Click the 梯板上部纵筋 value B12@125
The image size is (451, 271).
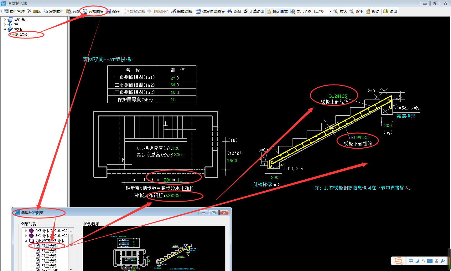click(x=338, y=96)
